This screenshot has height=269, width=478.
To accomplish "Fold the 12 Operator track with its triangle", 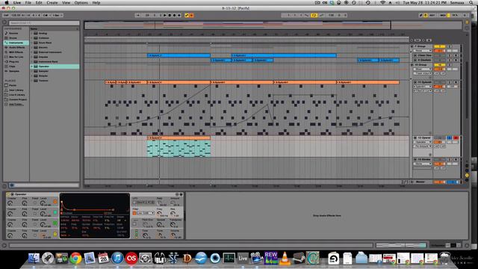I will pos(415,138).
